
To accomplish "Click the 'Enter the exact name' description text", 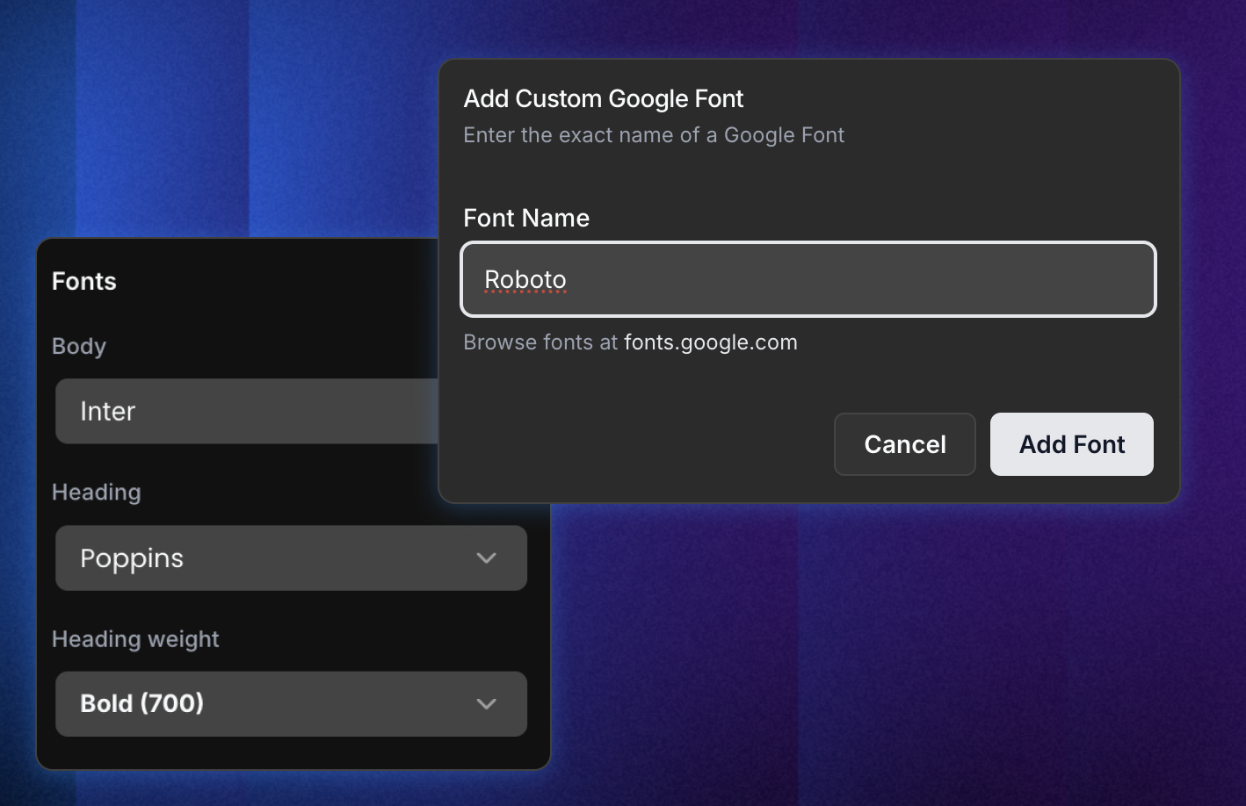I will [x=653, y=135].
